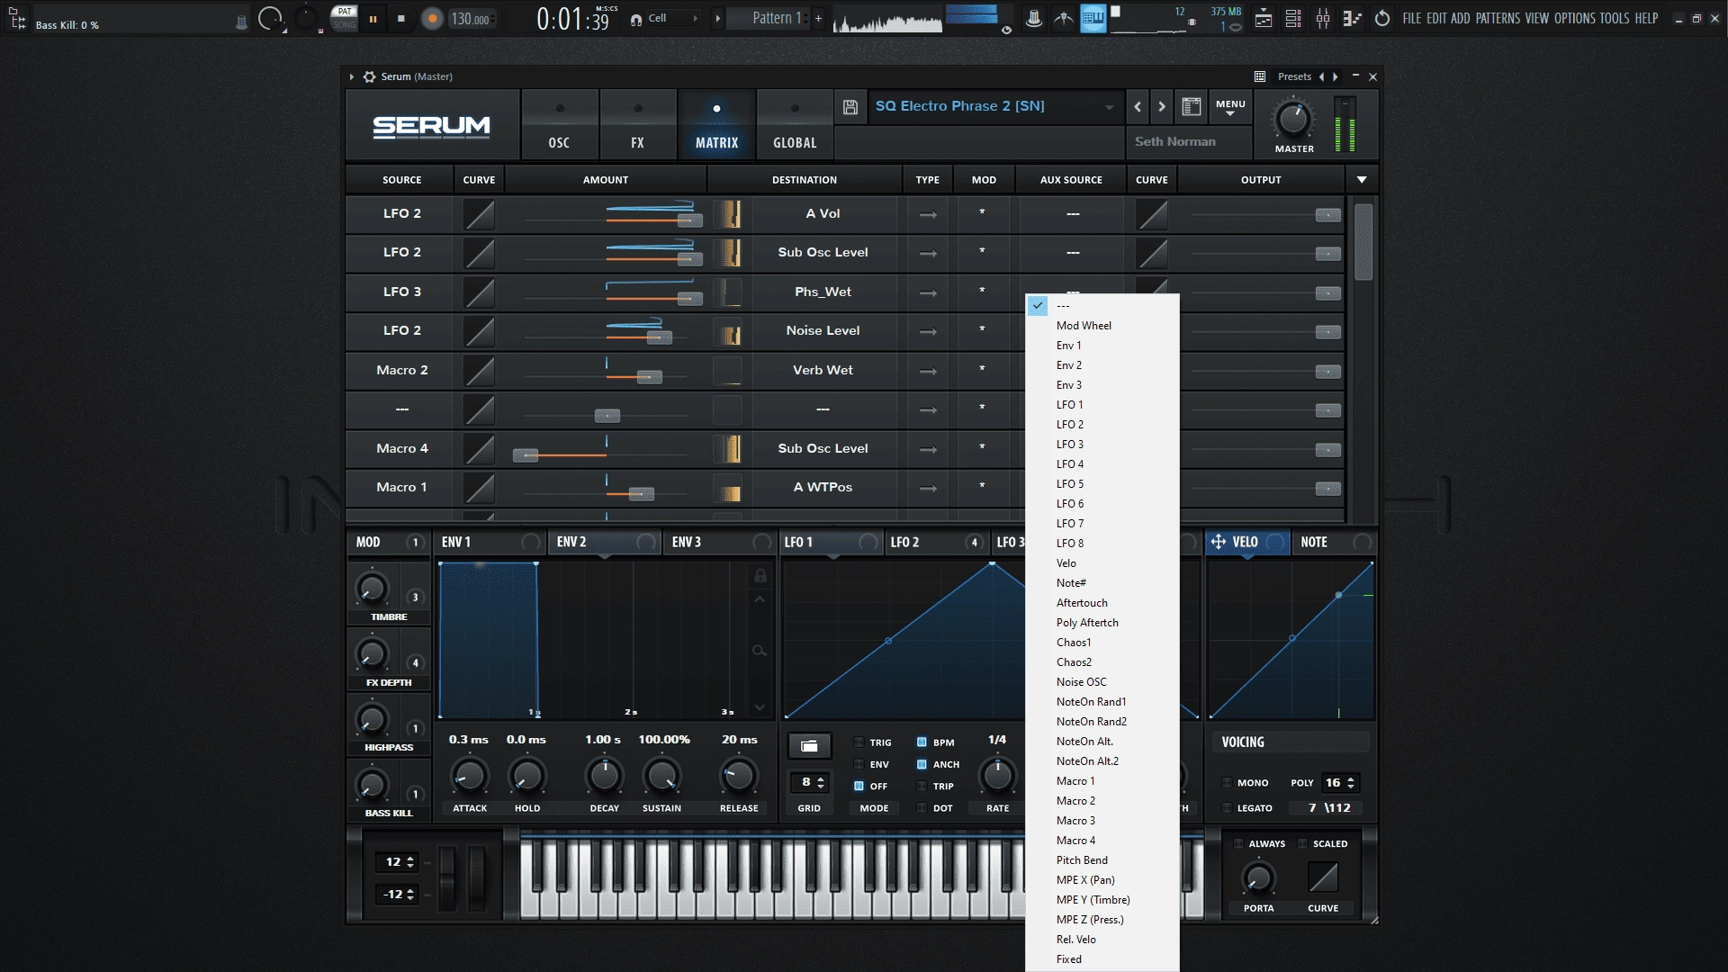Click the direction arrow type for A Vol row
Image resolution: width=1728 pixels, height=972 pixels.
tap(928, 214)
